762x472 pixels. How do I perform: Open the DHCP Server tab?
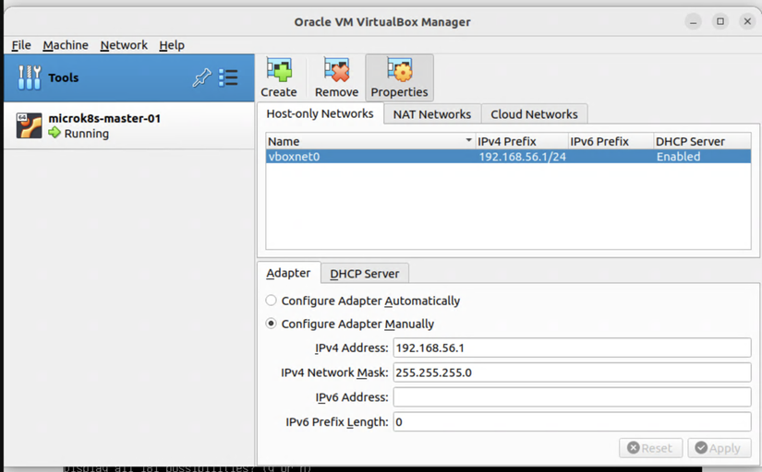point(365,274)
